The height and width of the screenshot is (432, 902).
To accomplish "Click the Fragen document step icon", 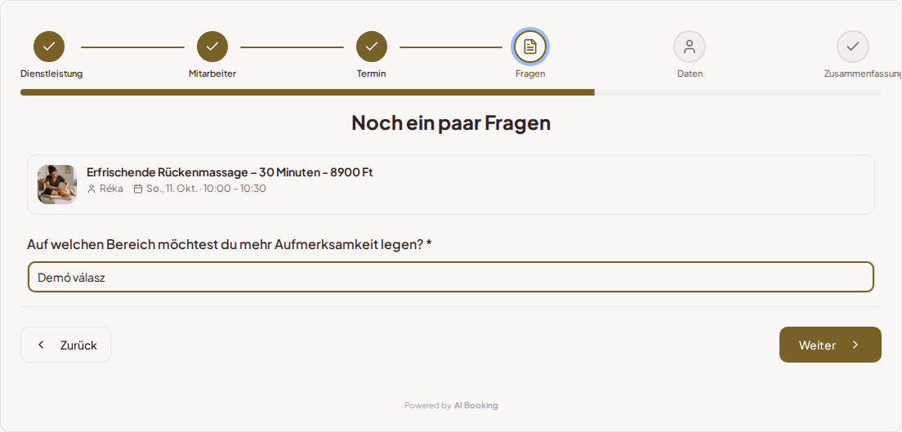I will 530,47.
